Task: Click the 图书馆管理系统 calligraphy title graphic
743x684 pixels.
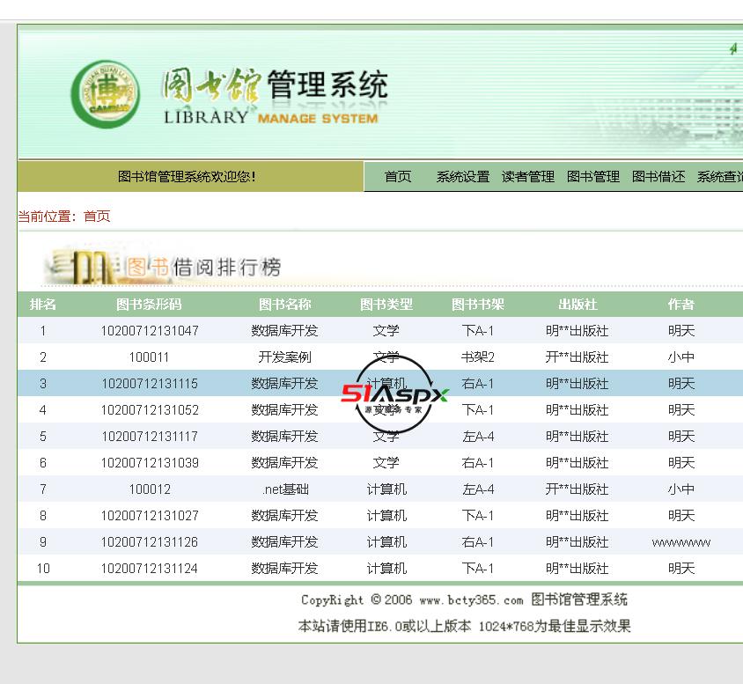Action: point(274,88)
